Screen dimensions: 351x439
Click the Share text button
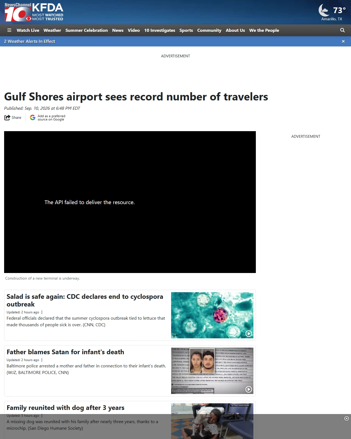(16, 118)
